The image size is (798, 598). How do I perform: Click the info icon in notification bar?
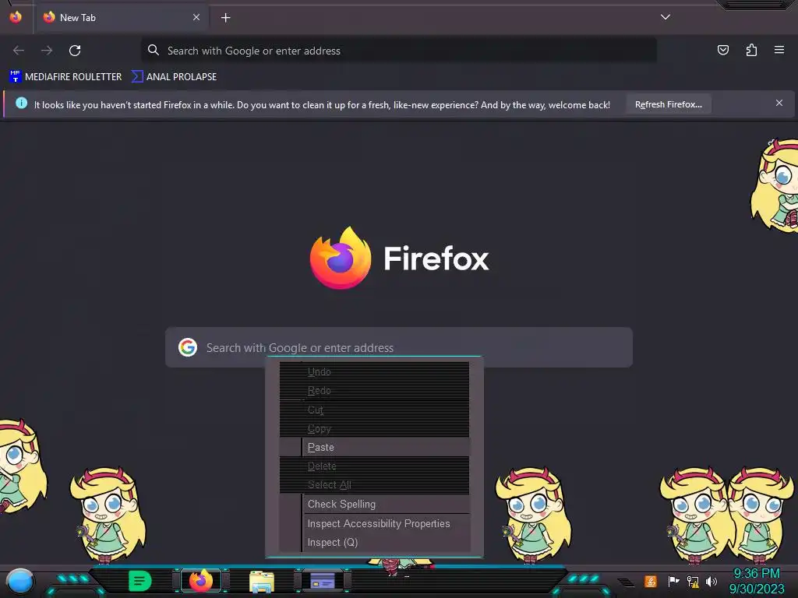coord(21,104)
